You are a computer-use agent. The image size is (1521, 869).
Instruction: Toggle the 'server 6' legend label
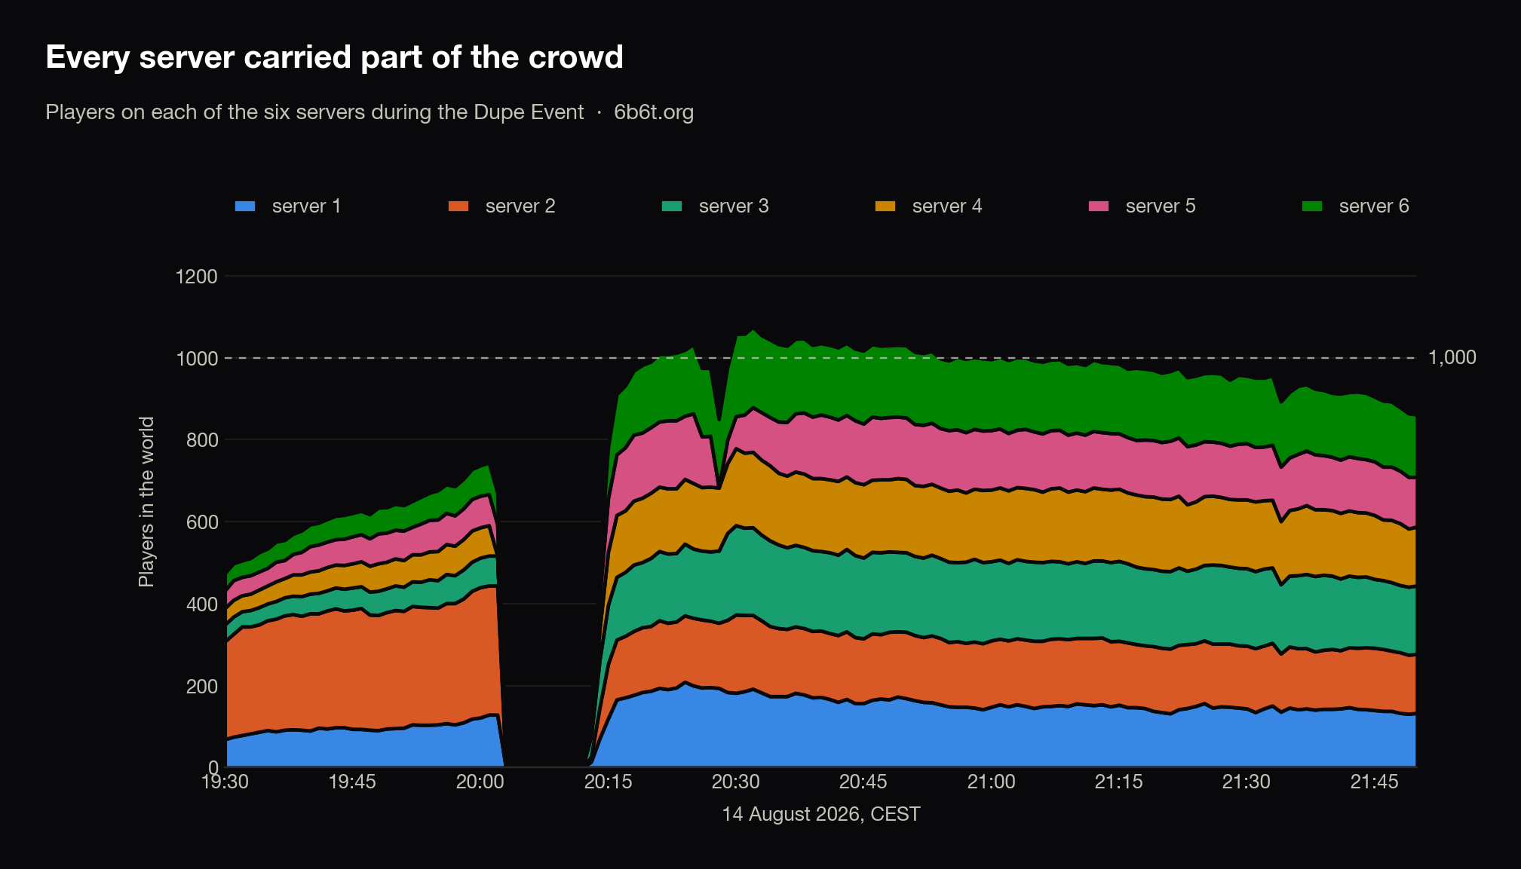[x=1374, y=206]
